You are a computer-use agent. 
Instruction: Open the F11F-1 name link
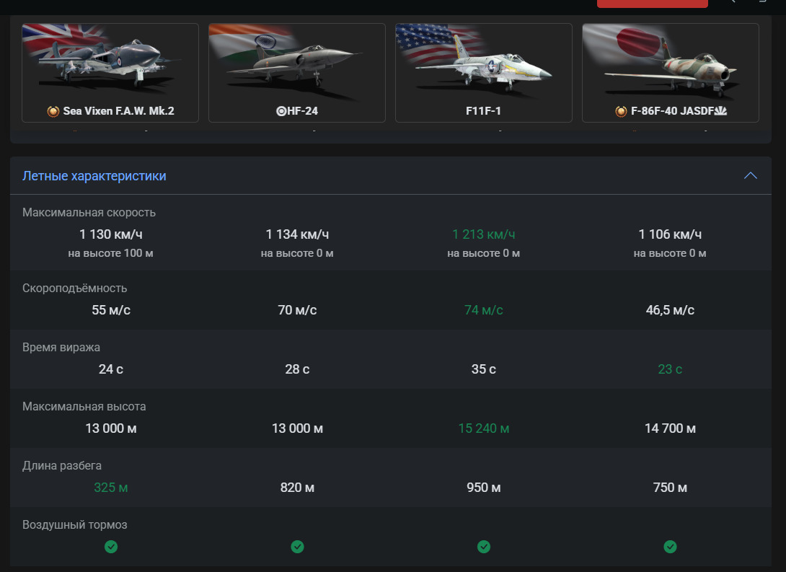click(x=484, y=112)
